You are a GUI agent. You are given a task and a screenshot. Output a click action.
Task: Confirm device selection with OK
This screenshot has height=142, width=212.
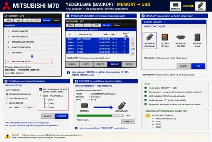pyautogui.click(x=198, y=66)
